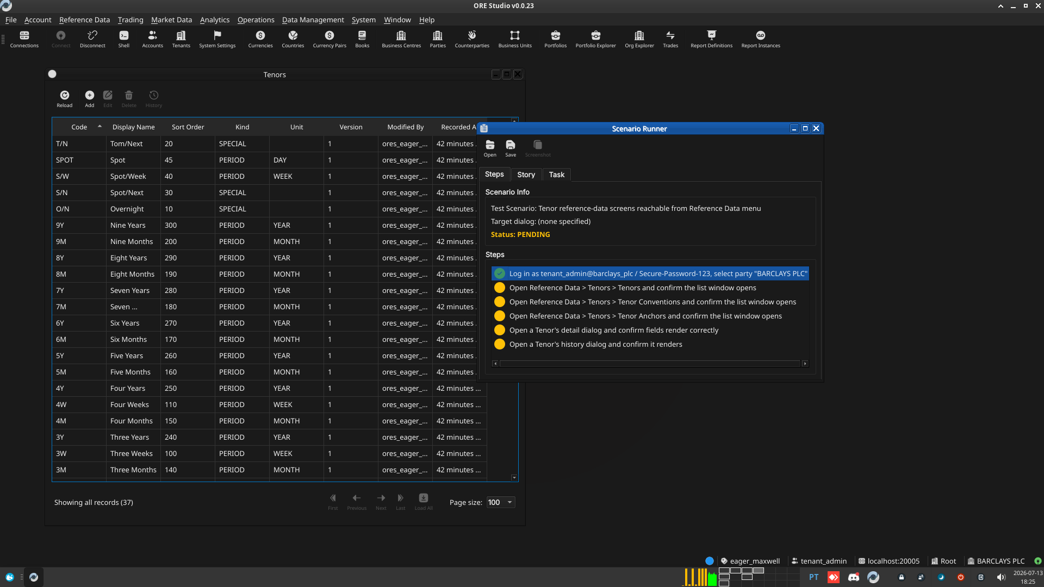1044x587 pixels.
Task: Open the Portfolio Explorer toolbar icon
Action: 595,39
